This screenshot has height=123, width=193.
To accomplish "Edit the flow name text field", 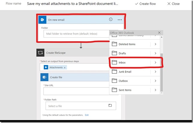I will coord(73,4).
